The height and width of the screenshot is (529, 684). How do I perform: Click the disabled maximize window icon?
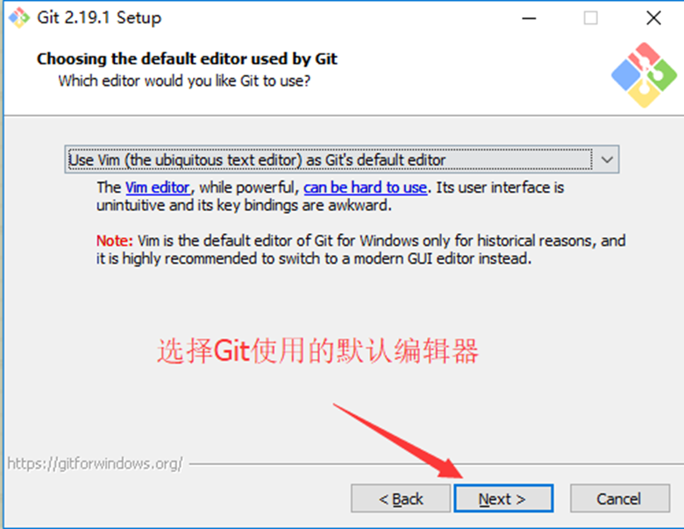(x=591, y=18)
